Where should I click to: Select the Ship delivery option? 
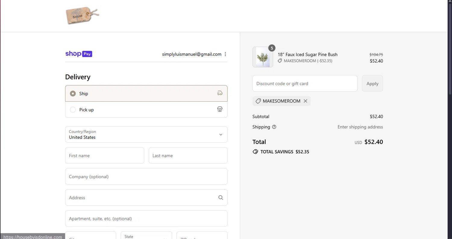(x=73, y=93)
